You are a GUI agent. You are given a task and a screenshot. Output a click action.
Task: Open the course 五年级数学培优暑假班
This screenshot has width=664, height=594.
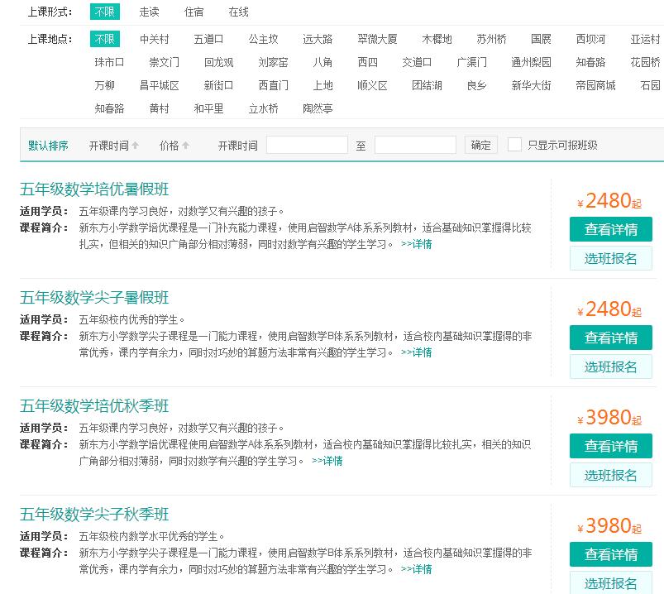(93, 189)
